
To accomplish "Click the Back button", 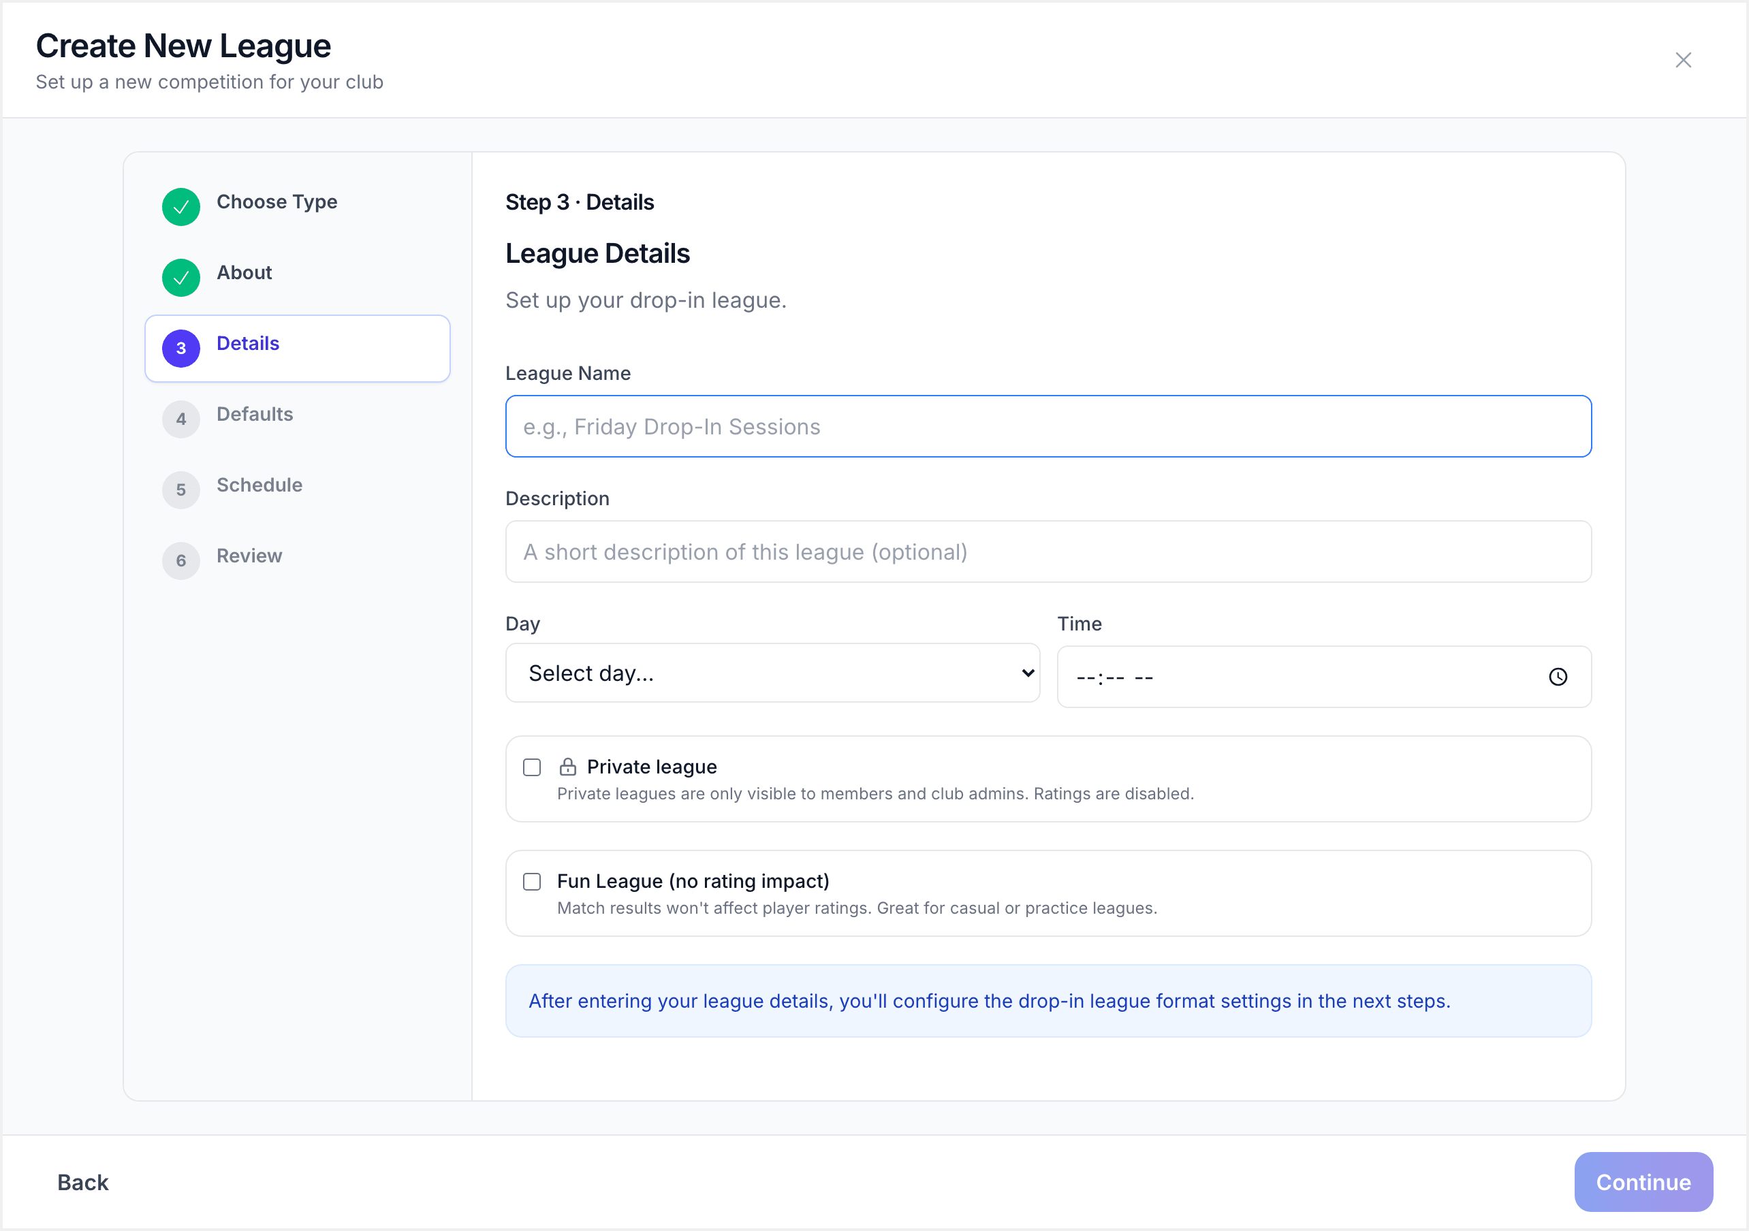I will click(83, 1181).
